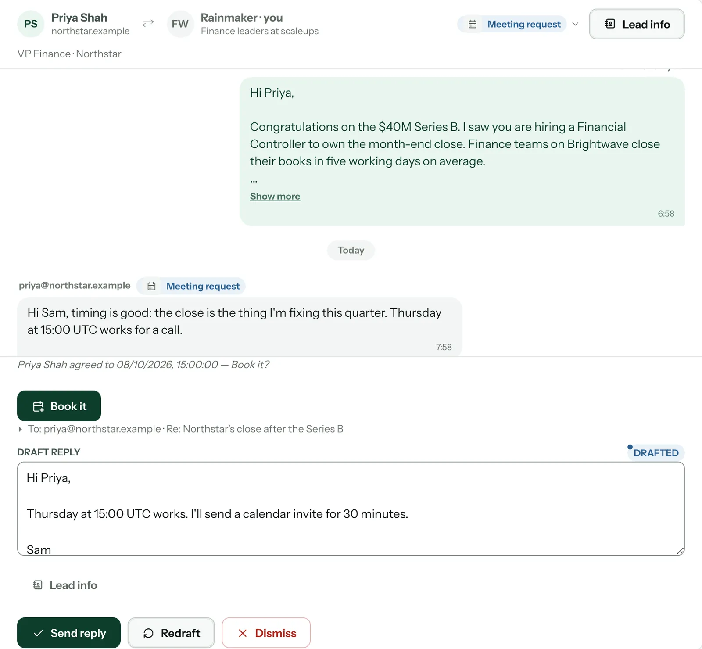The image size is (702, 649).
Task: Open the classification dropdown chevron beside Meeting request
Action: point(575,24)
